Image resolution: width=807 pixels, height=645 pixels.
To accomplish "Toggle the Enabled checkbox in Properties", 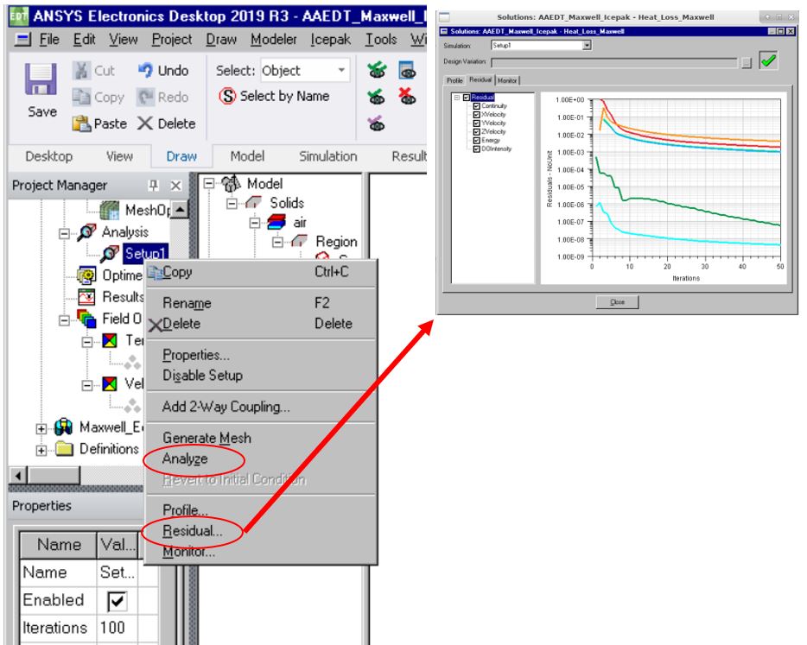I will pyautogui.click(x=117, y=600).
